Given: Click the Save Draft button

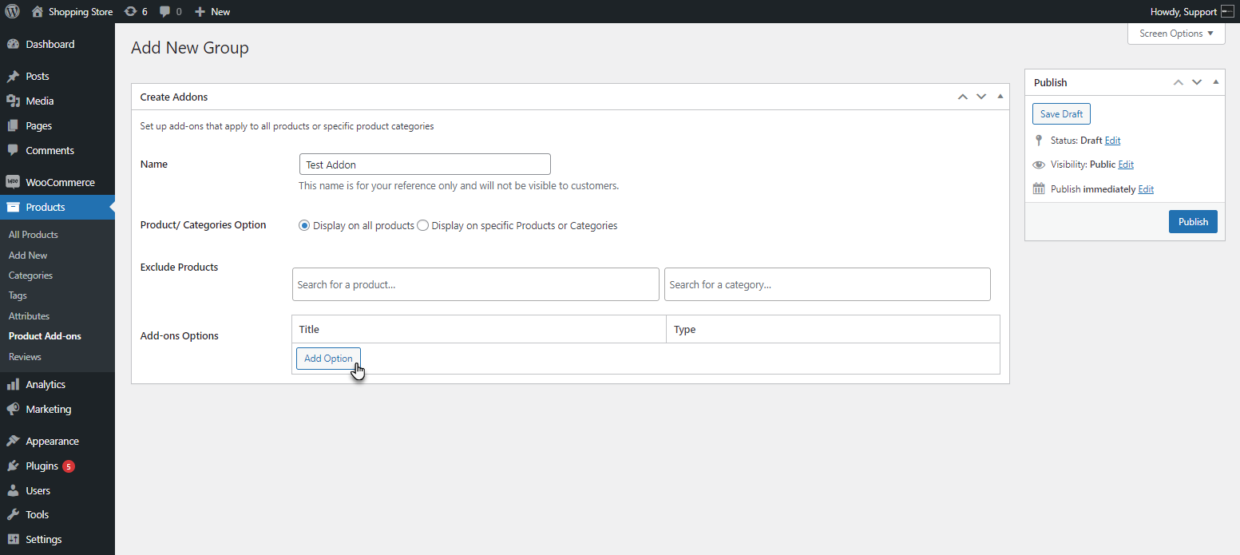Looking at the screenshot, I should pyautogui.click(x=1061, y=114).
